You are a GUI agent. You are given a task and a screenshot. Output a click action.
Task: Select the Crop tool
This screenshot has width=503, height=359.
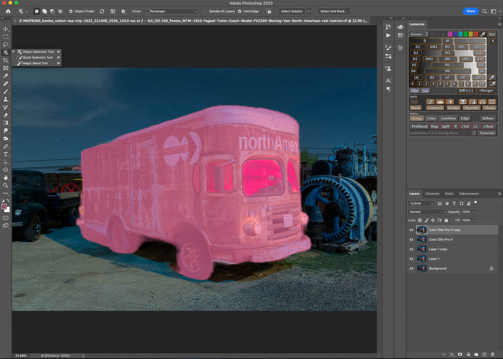pos(6,60)
